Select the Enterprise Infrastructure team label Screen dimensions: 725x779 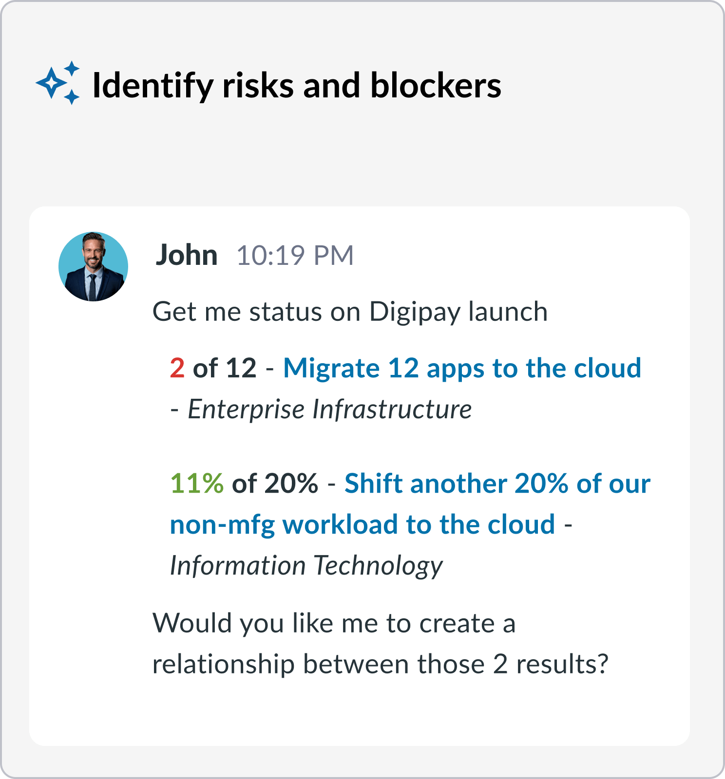click(330, 409)
